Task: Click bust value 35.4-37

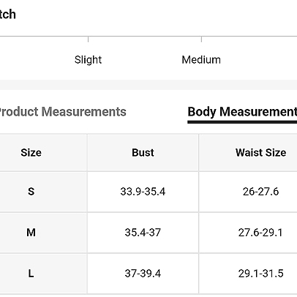Action: click(143, 233)
